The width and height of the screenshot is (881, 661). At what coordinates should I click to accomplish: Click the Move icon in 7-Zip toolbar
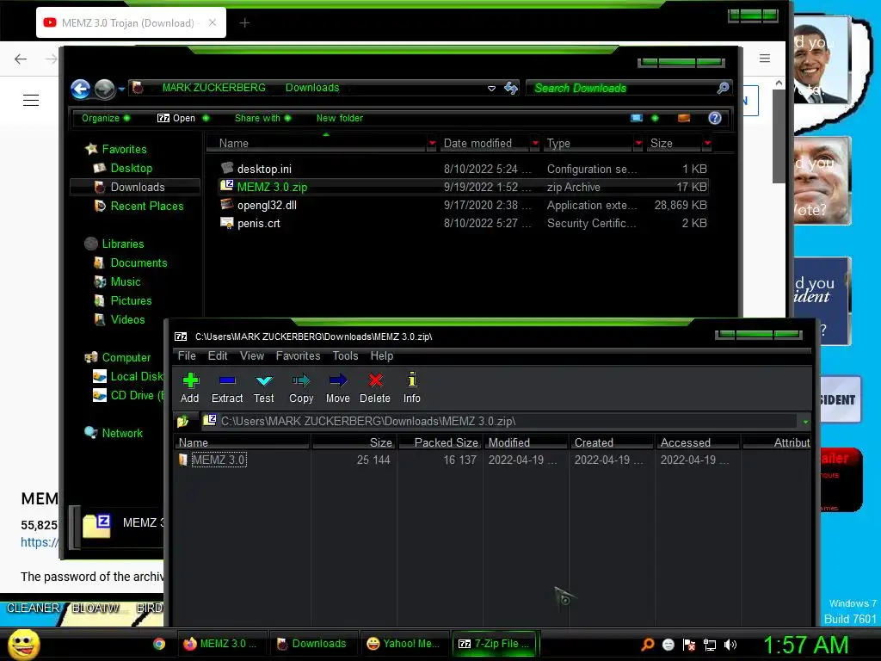point(337,388)
